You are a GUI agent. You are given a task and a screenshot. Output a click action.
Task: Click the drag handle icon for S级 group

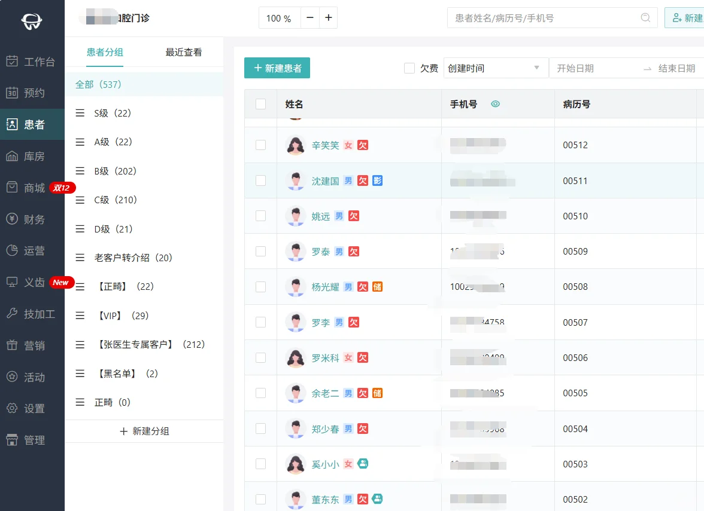(x=80, y=113)
